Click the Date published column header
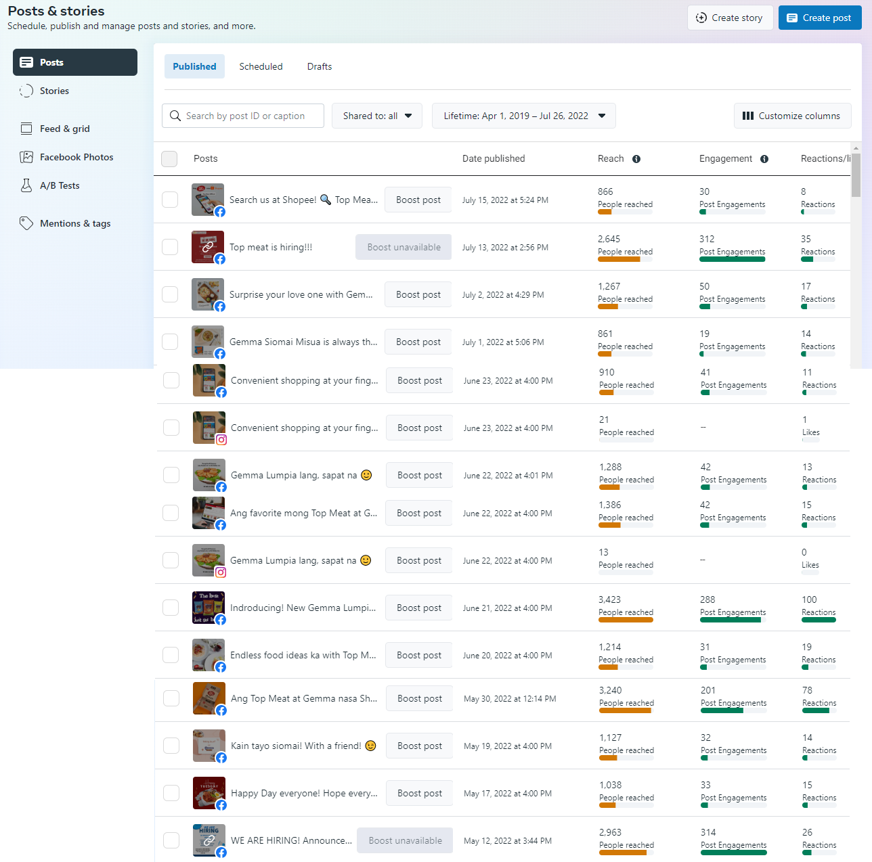The width and height of the screenshot is (872, 862). [x=494, y=158]
